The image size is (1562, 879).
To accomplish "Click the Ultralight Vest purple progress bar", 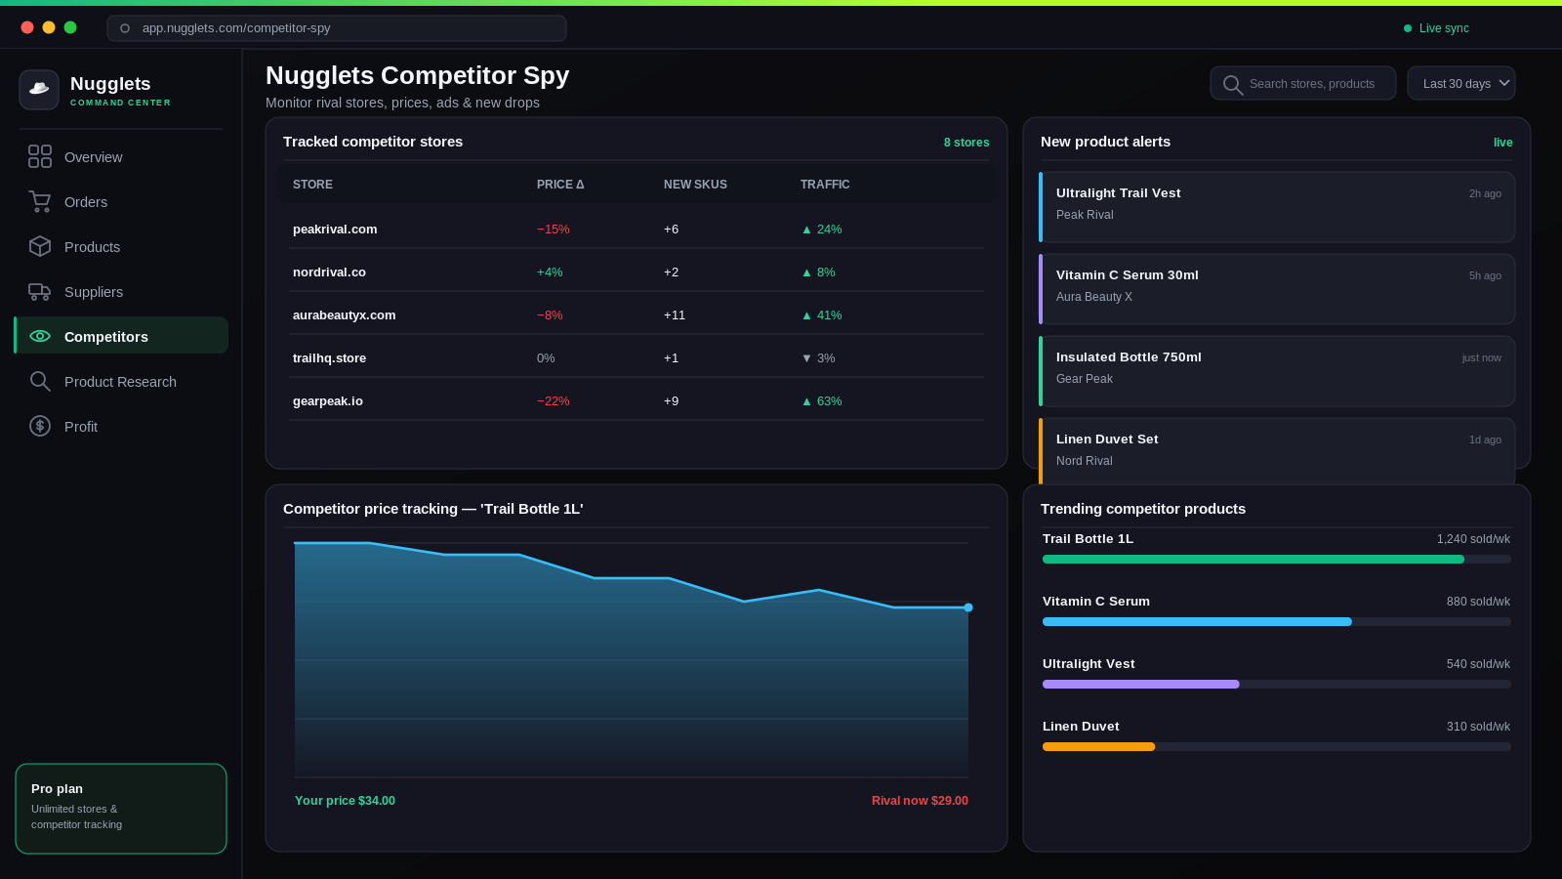I will tap(1141, 685).
